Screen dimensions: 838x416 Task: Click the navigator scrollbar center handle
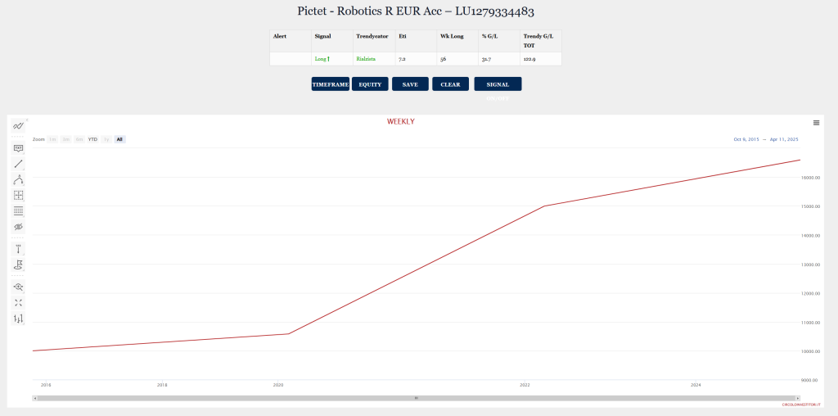click(417, 398)
